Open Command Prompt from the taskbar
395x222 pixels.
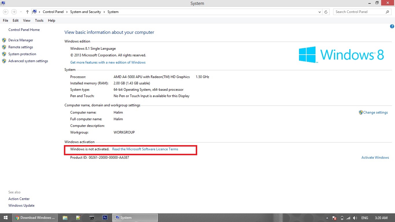[92, 217]
